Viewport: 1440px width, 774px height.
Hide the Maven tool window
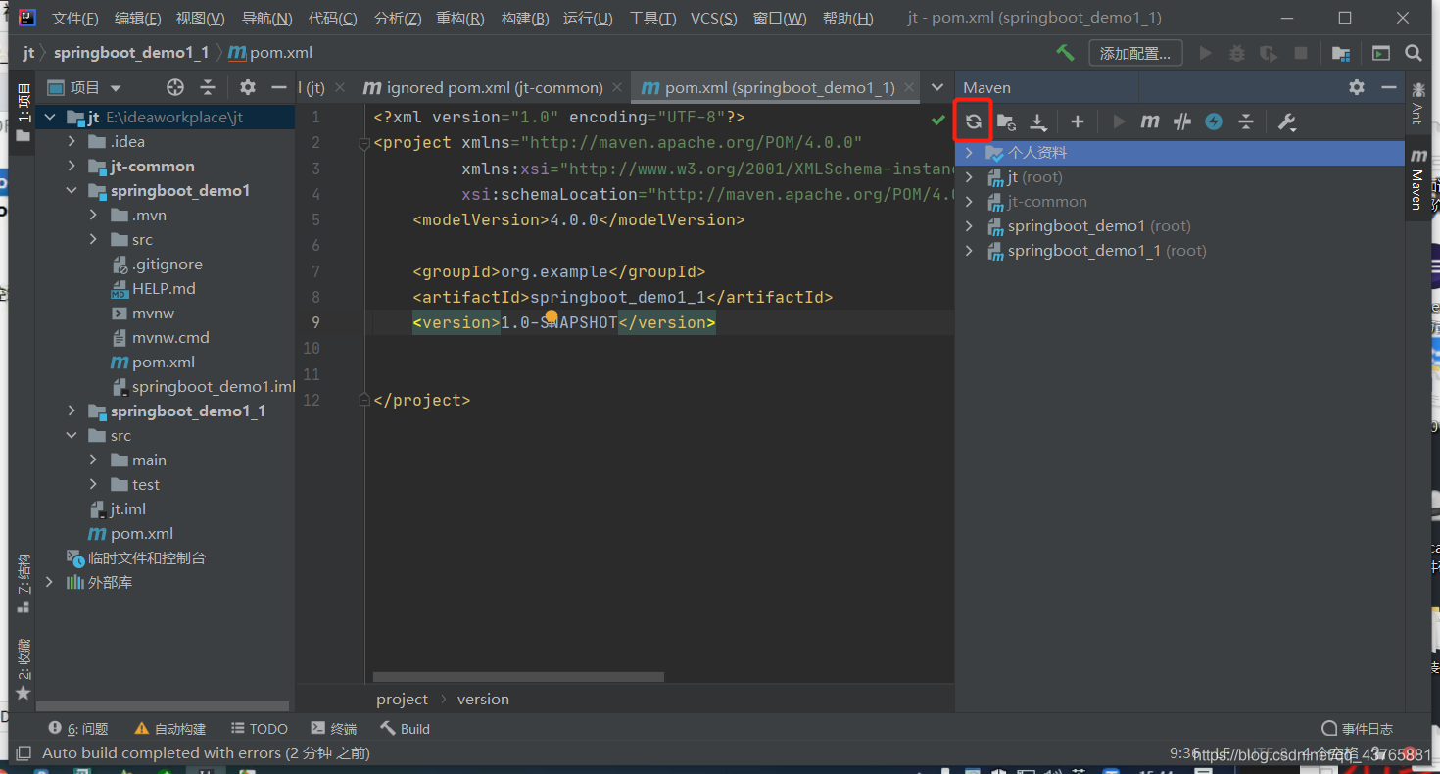[1388, 87]
